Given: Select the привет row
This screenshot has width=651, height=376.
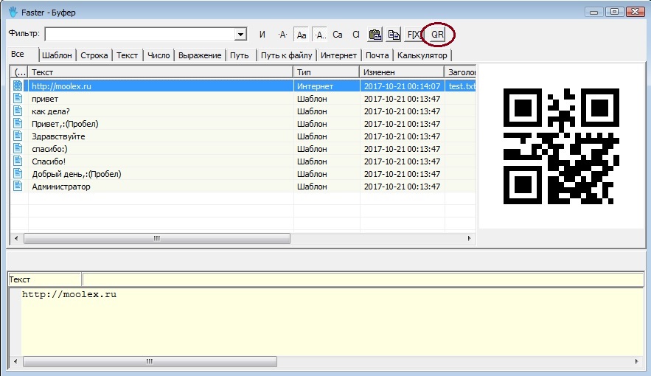Looking at the screenshot, I should 243,99.
